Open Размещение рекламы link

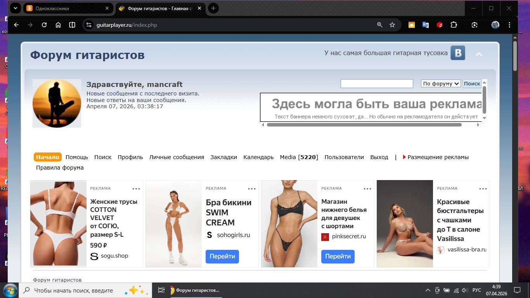(x=438, y=157)
